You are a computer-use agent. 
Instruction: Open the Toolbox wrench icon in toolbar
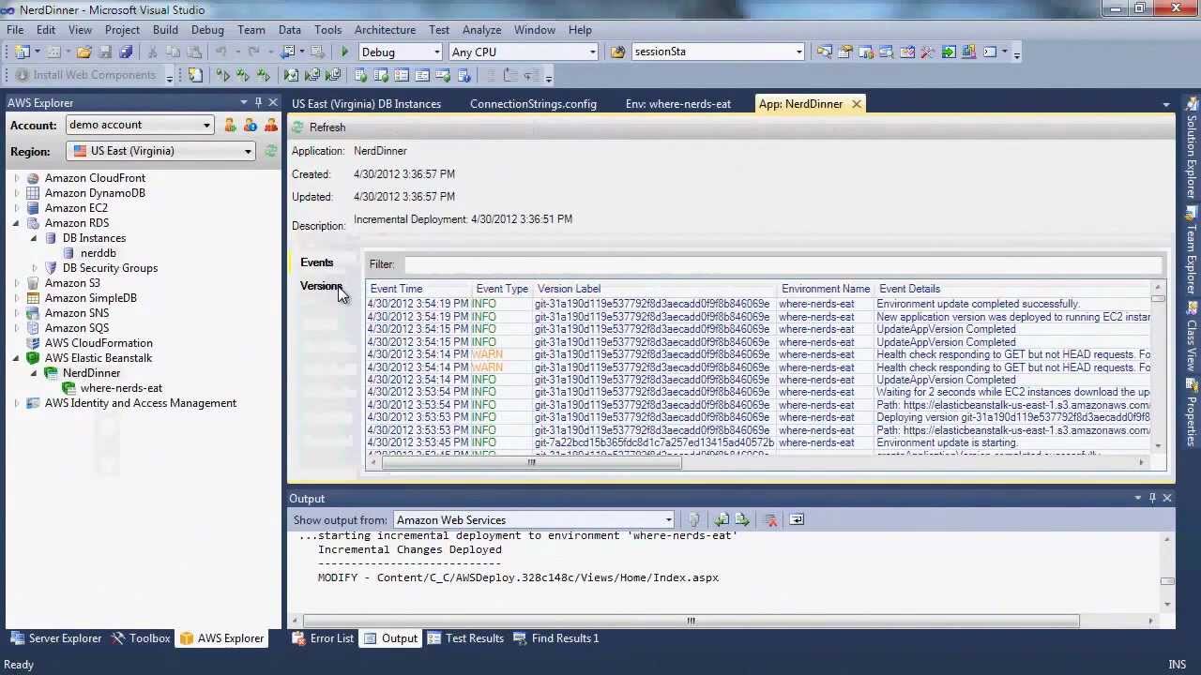coord(927,52)
